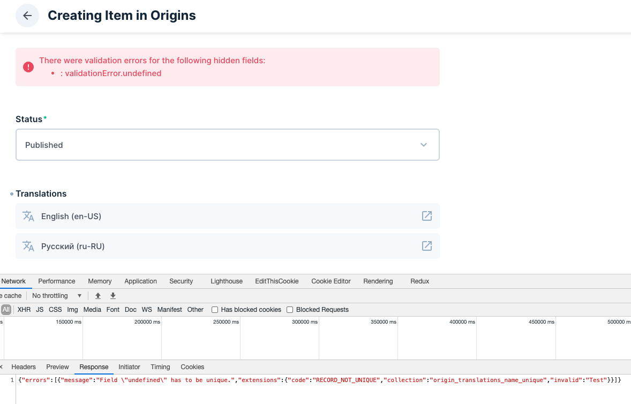Filter requests by Doc
Image resolution: width=631 pixels, height=404 pixels.
(x=130, y=310)
